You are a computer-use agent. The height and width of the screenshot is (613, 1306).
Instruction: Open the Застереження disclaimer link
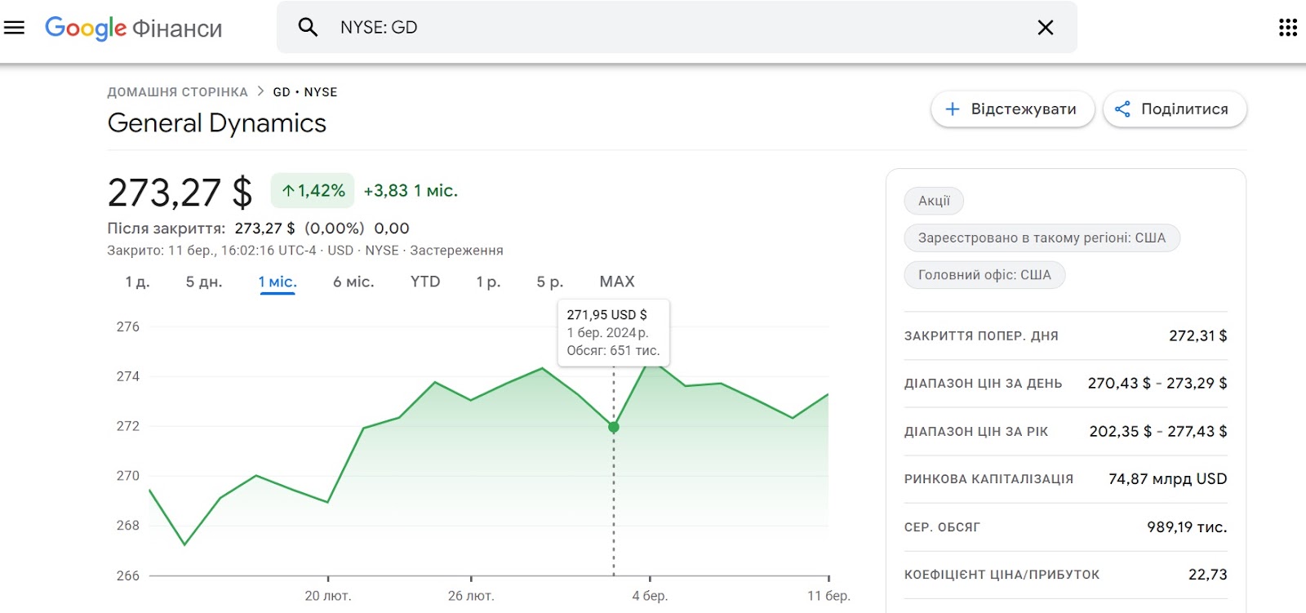pos(456,251)
